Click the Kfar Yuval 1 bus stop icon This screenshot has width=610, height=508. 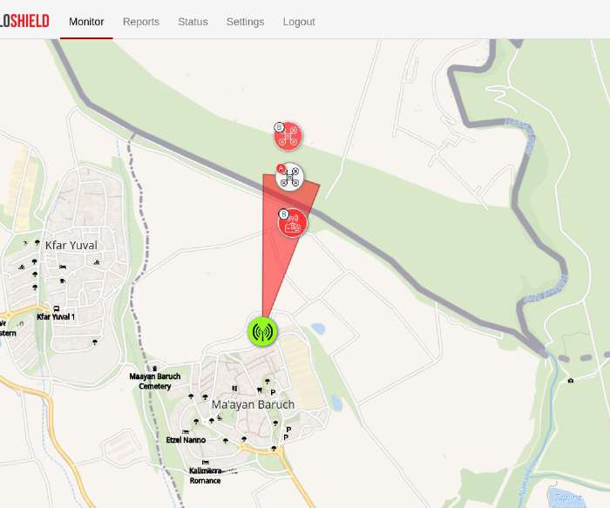click(x=57, y=308)
